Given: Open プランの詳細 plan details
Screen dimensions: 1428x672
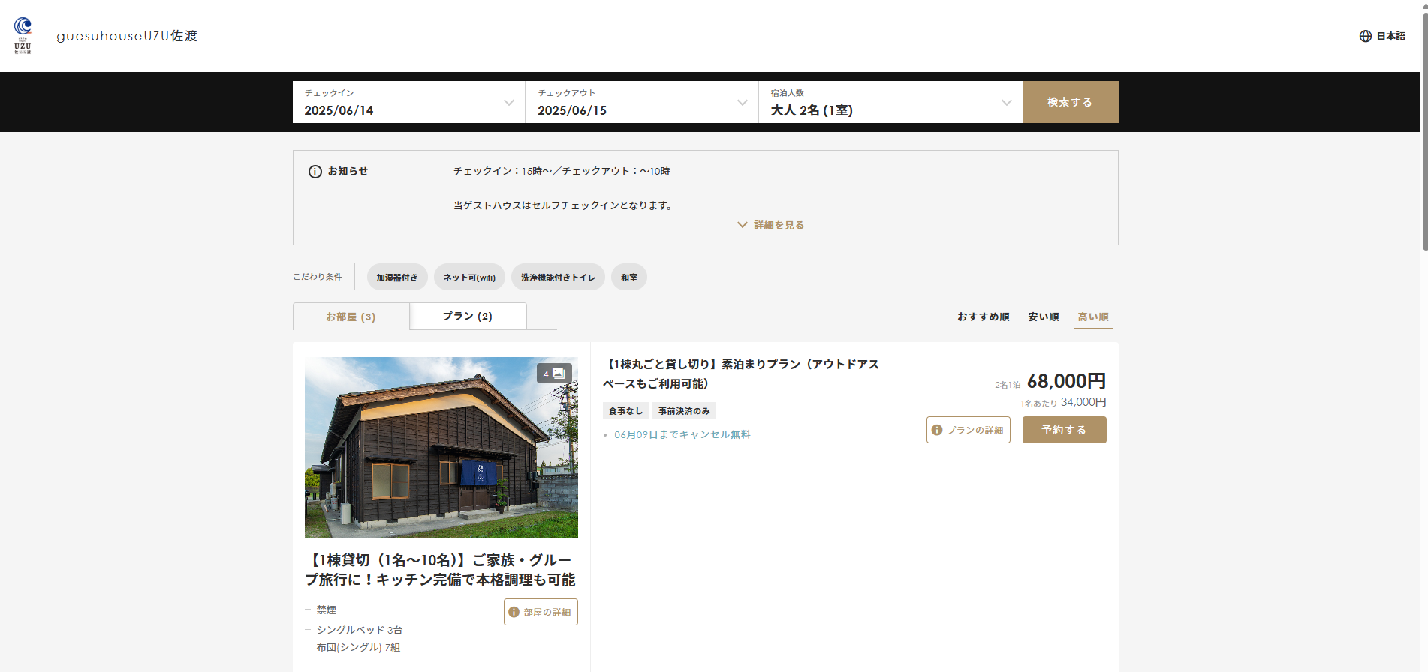Looking at the screenshot, I should (969, 430).
